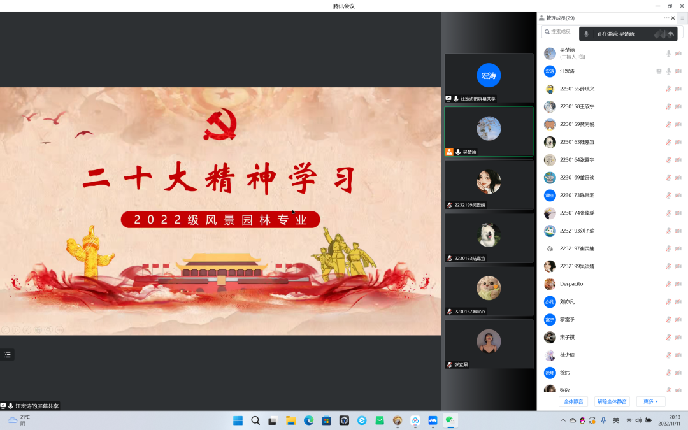Image resolution: width=688 pixels, height=430 pixels.
Task: Toggle microphone for 2230155薛琰文
Action: point(668,89)
